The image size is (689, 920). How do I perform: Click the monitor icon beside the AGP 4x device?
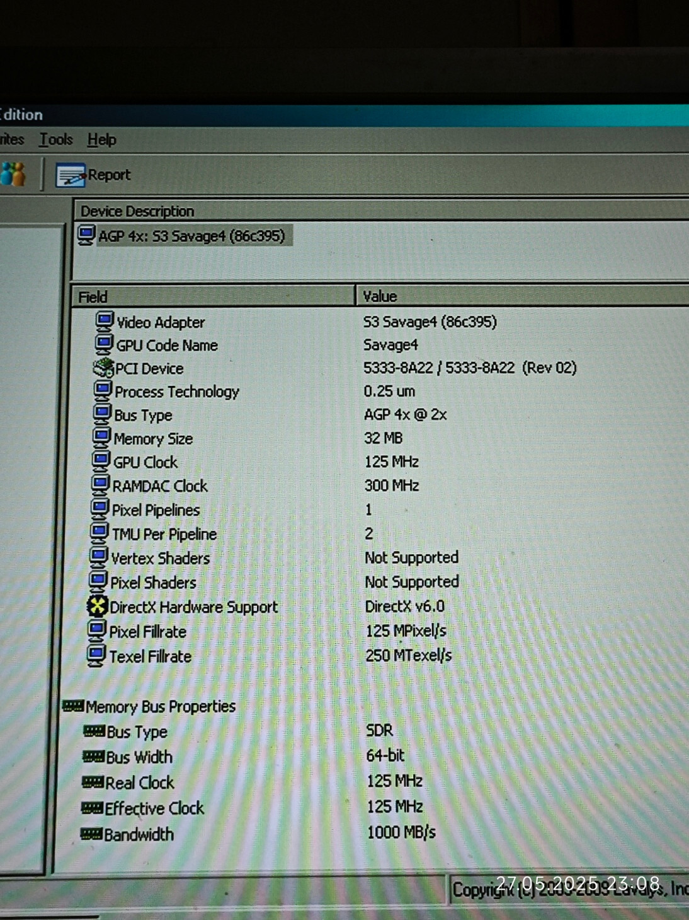pyautogui.click(x=86, y=235)
